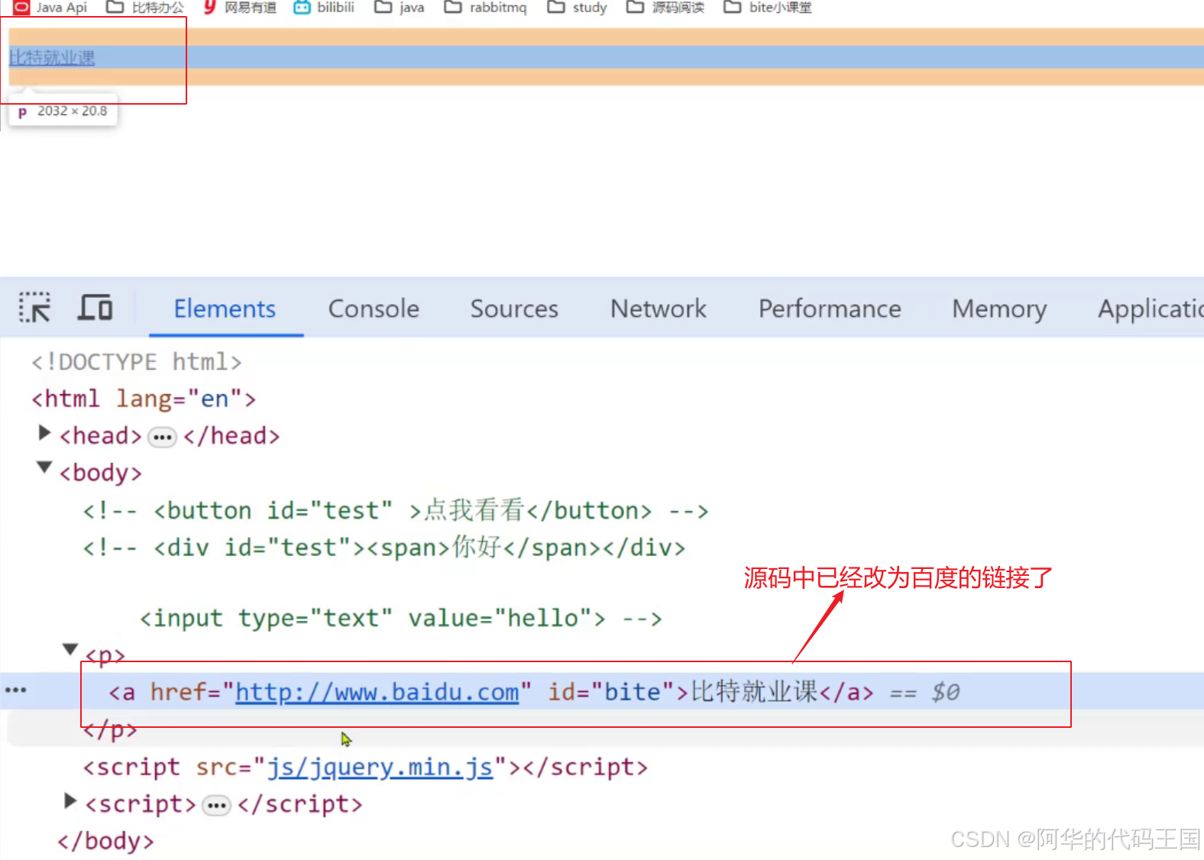Image resolution: width=1204 pixels, height=860 pixels.
Task: Click the == $0 marker
Action: (925, 692)
